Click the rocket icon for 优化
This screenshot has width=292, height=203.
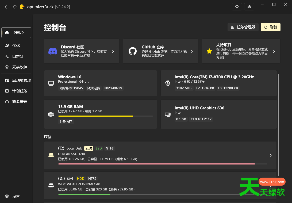[7, 46]
